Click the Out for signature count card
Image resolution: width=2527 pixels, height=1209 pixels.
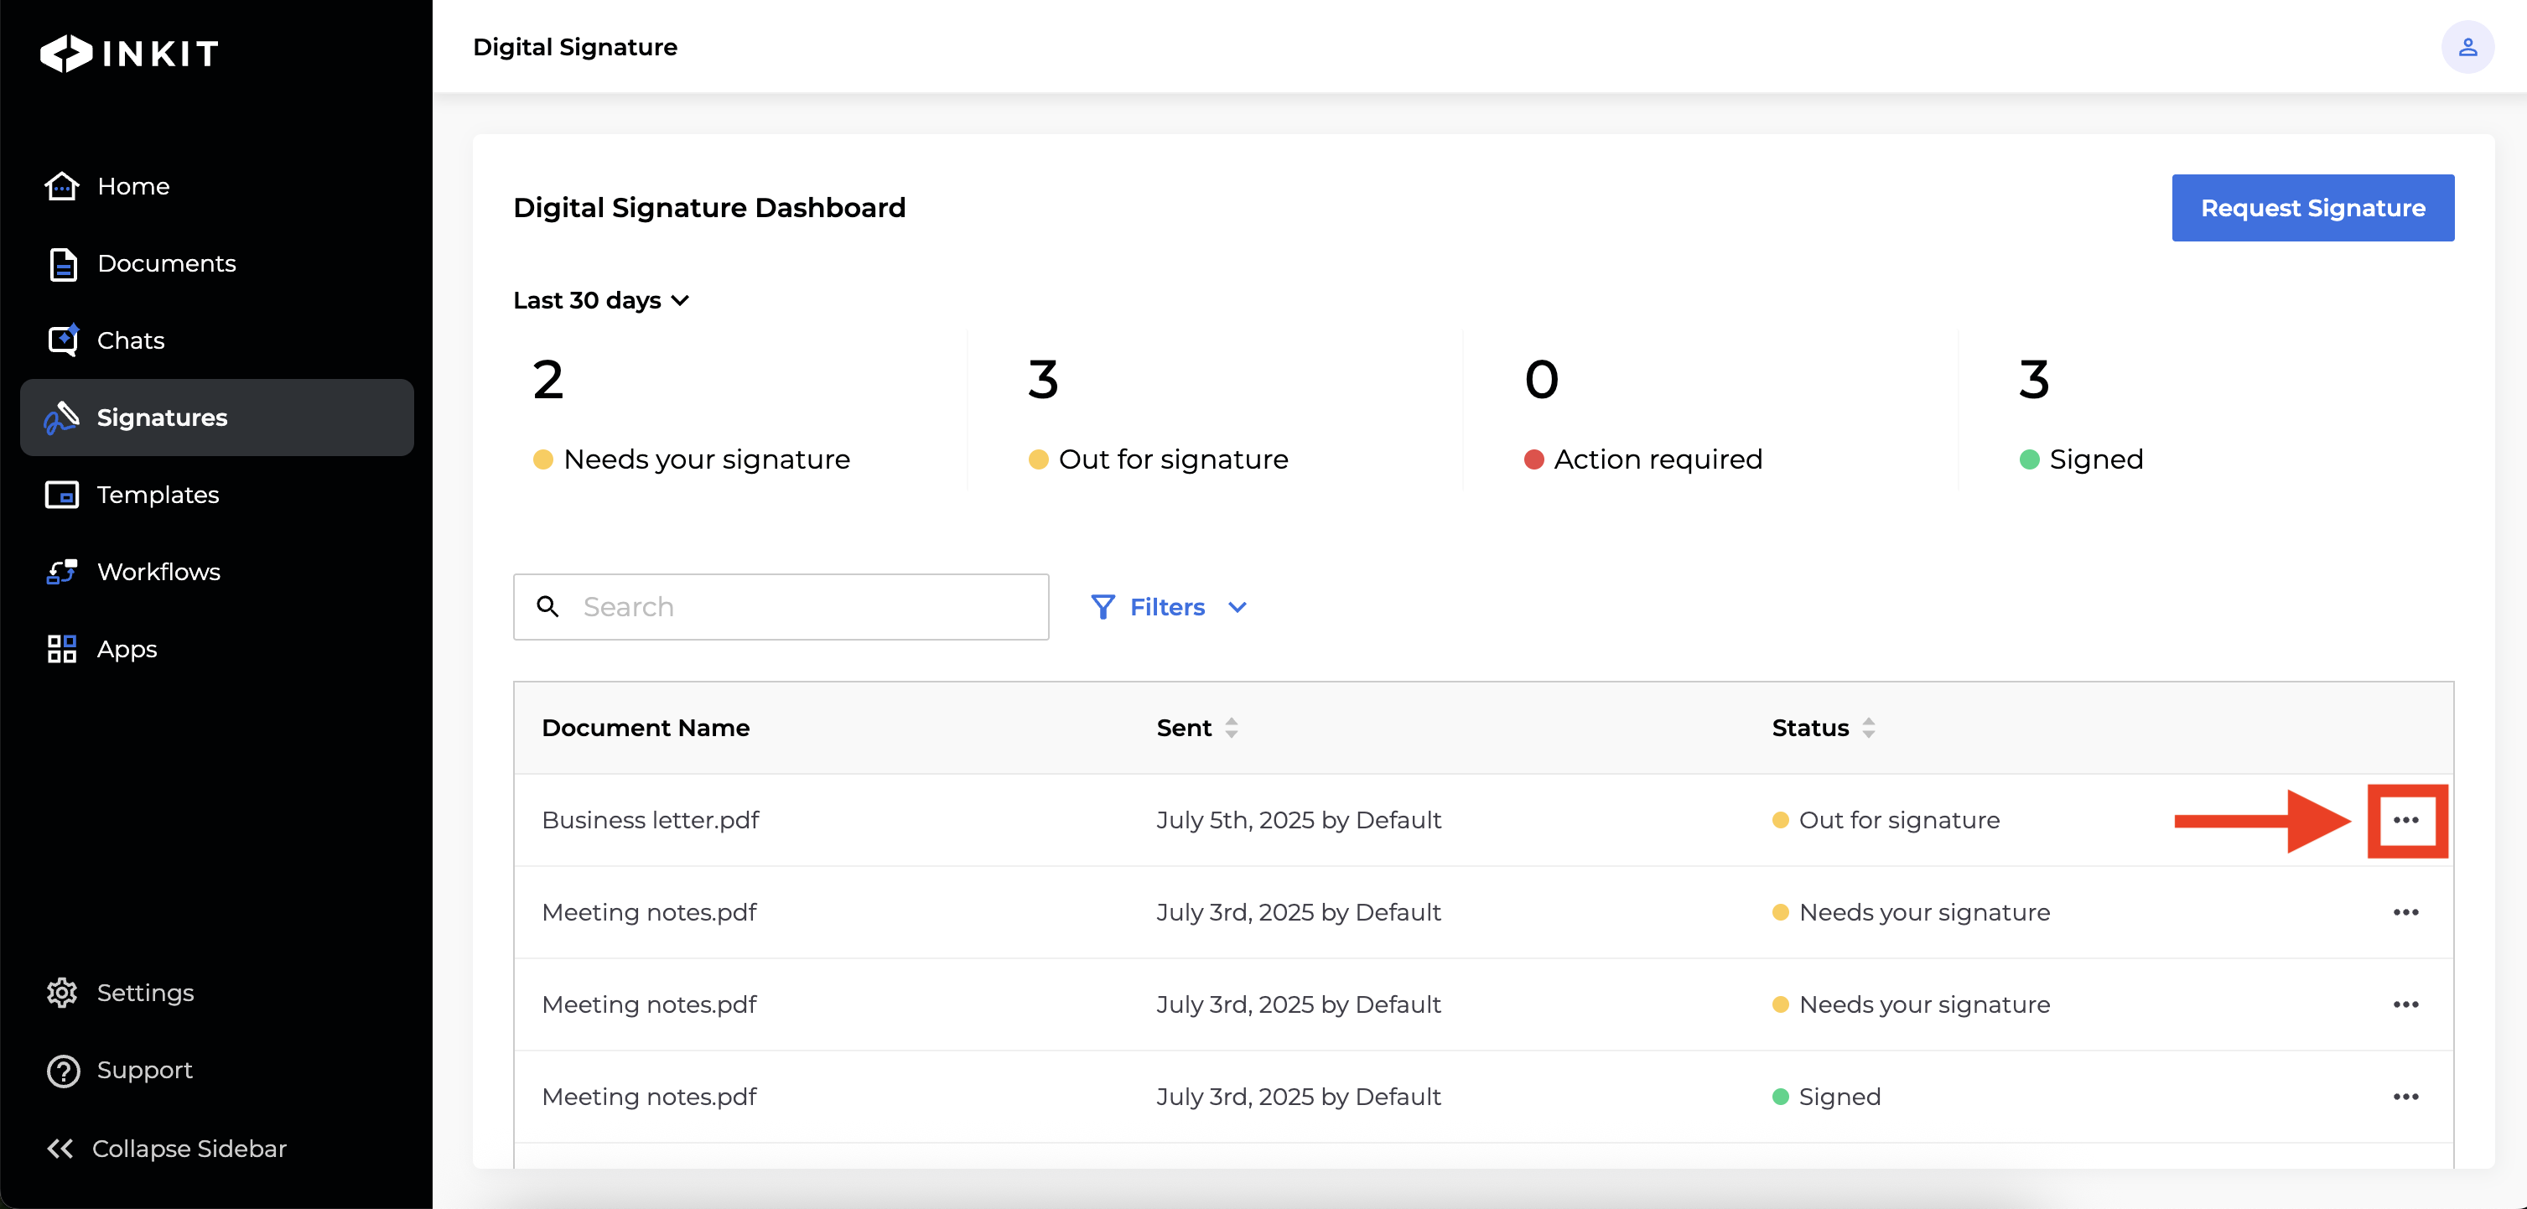(1214, 410)
